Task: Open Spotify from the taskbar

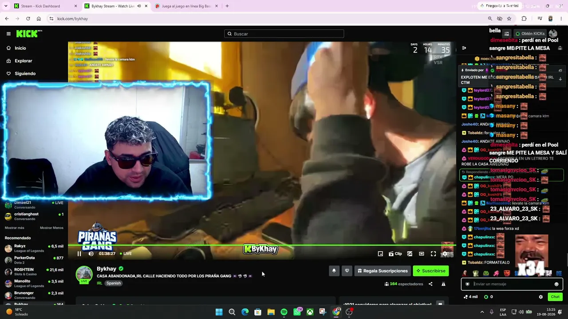Action: coord(284,312)
